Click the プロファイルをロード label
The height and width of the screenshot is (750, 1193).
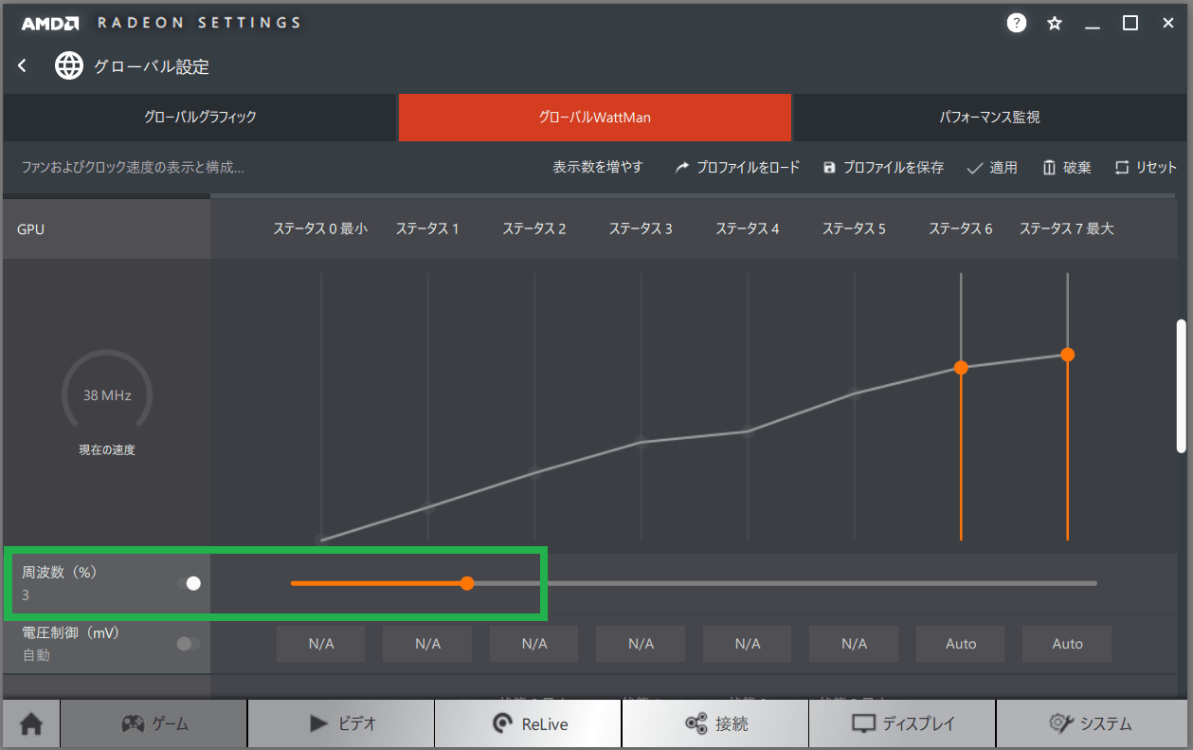click(x=749, y=168)
